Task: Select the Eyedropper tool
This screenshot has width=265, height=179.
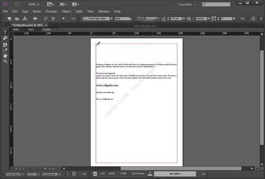Action: 5,50
